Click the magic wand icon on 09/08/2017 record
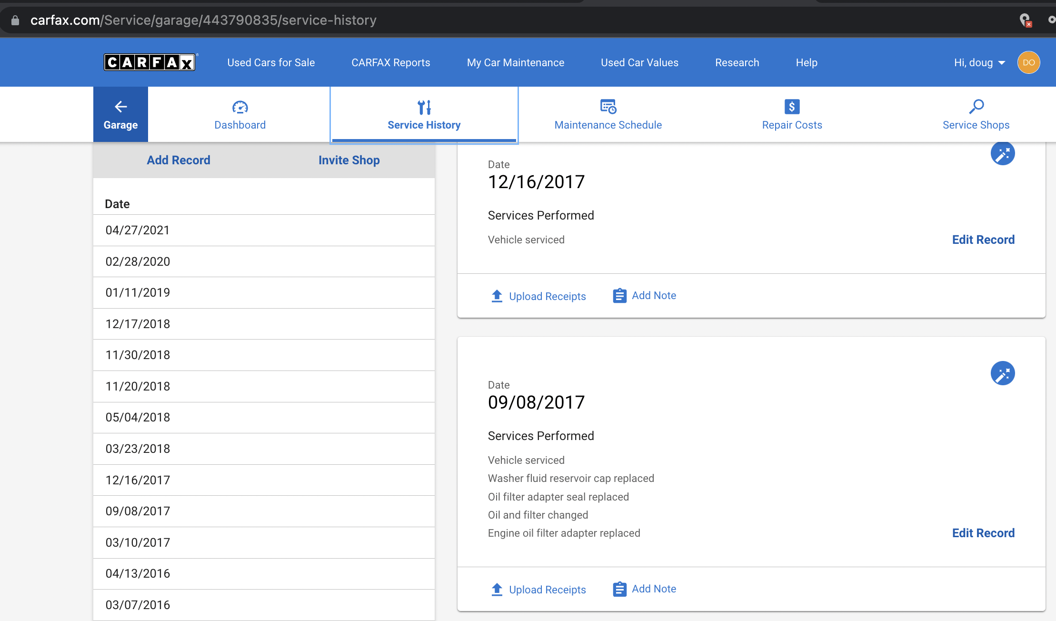Screen dimensions: 1056x621 [x=1003, y=373]
